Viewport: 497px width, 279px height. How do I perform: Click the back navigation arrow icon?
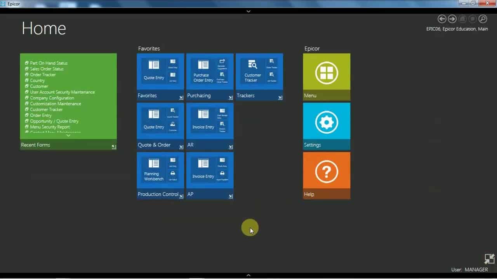click(442, 19)
